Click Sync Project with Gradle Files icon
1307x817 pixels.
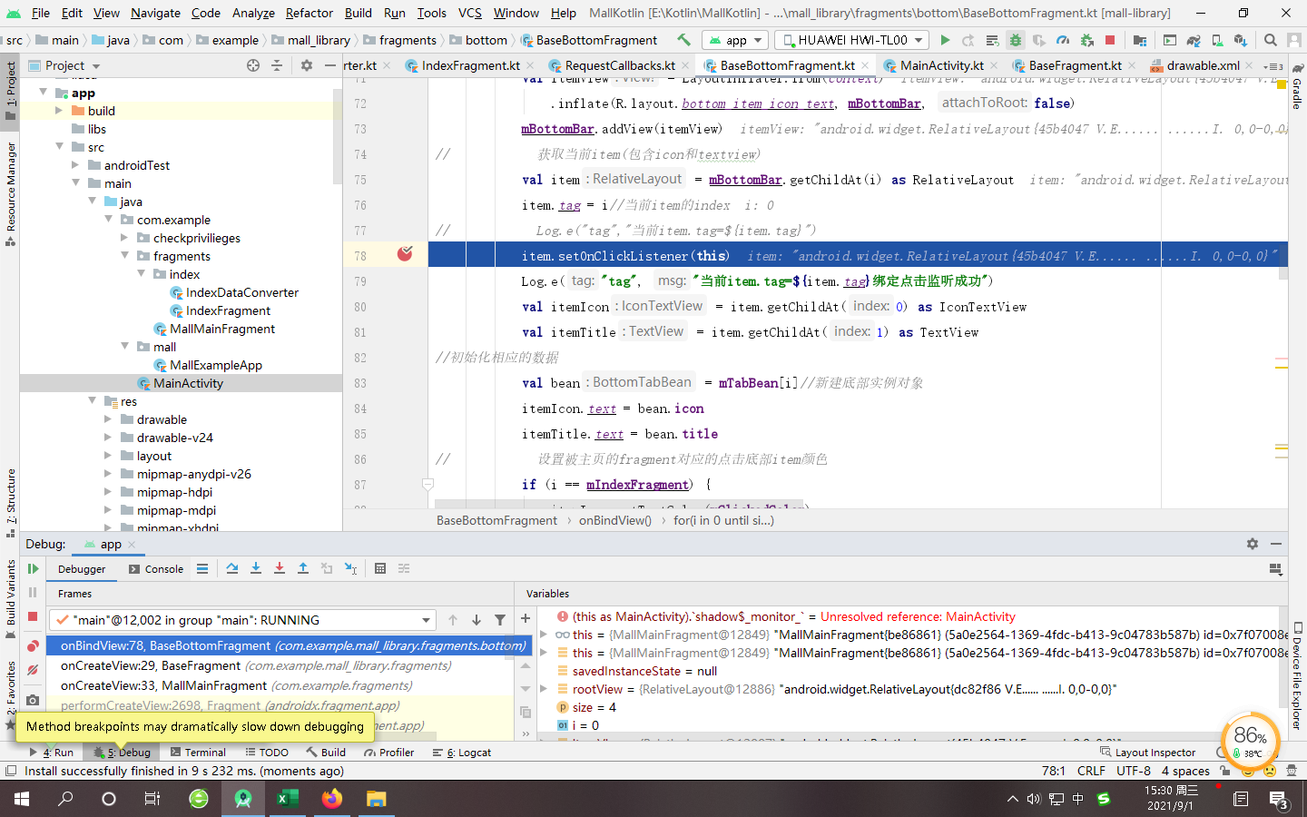1194,40
